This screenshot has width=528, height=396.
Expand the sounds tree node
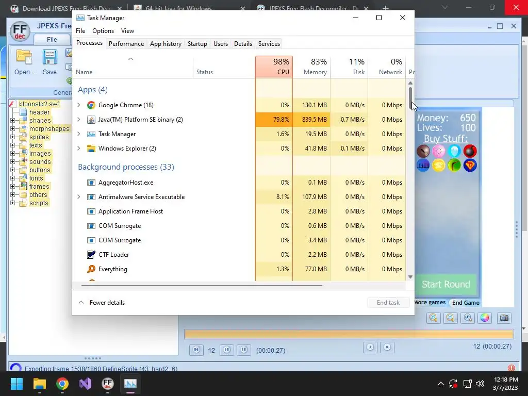13,161
